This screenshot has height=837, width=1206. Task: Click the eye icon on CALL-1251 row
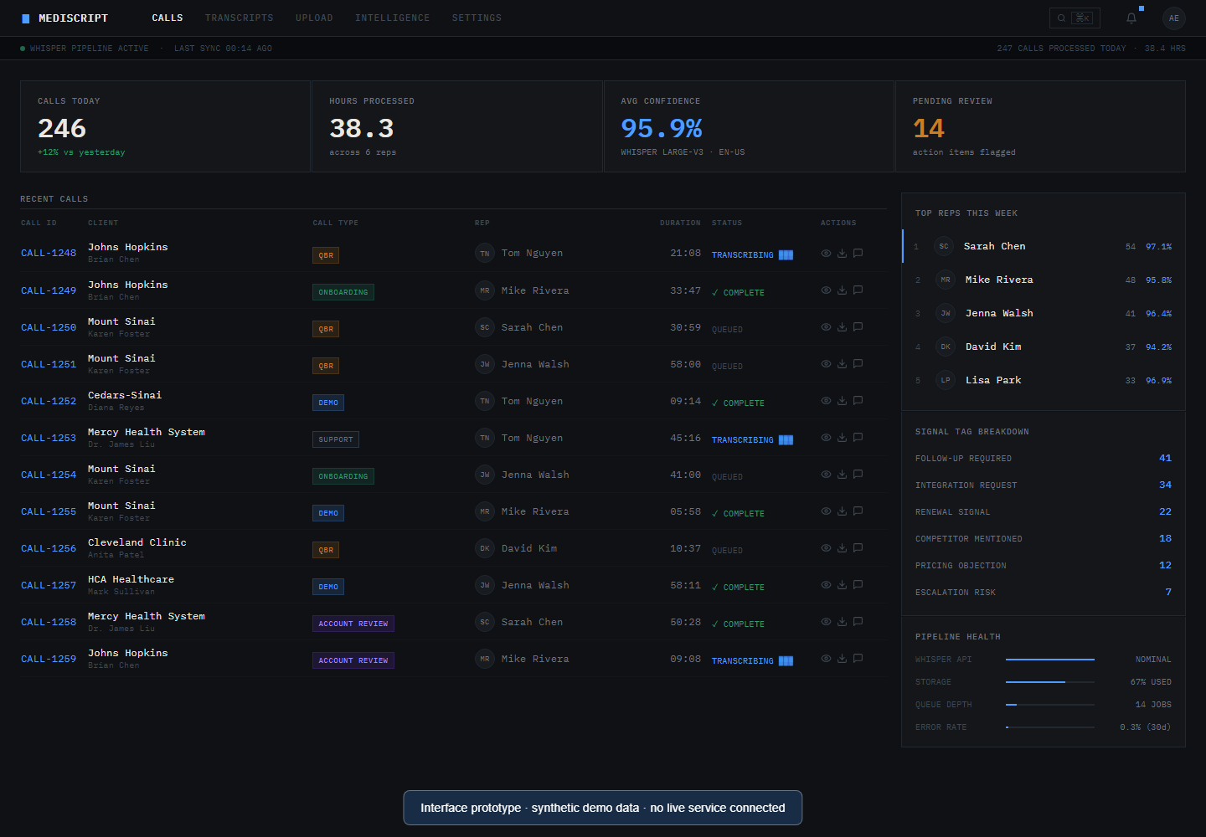pos(826,364)
